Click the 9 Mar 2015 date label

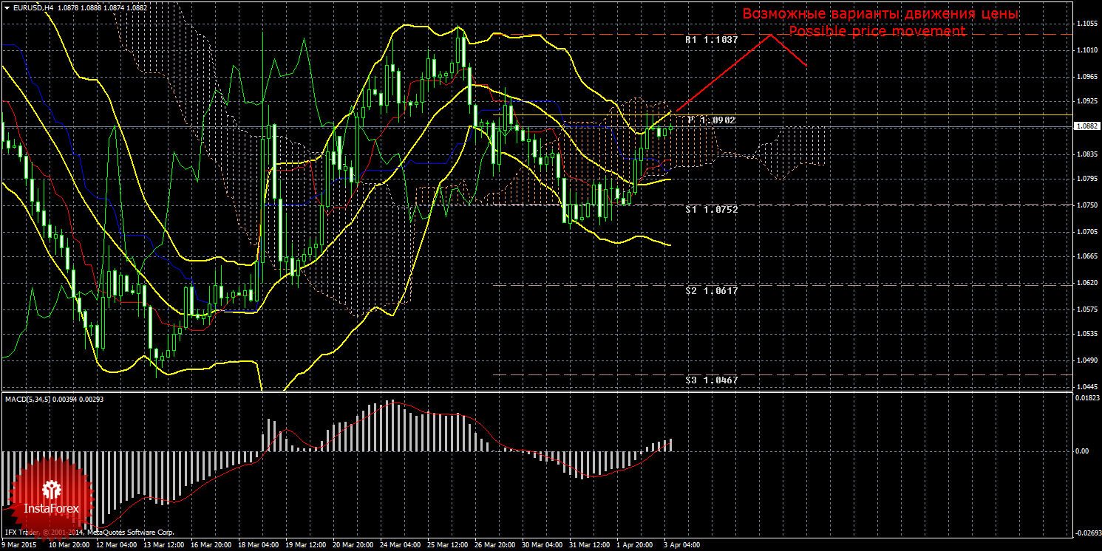click(20, 545)
